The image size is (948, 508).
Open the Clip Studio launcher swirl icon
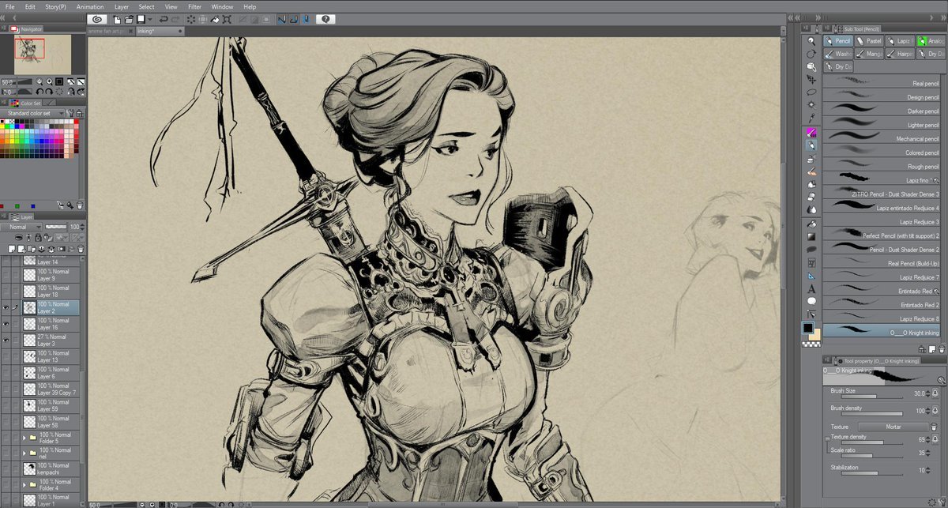tap(97, 18)
